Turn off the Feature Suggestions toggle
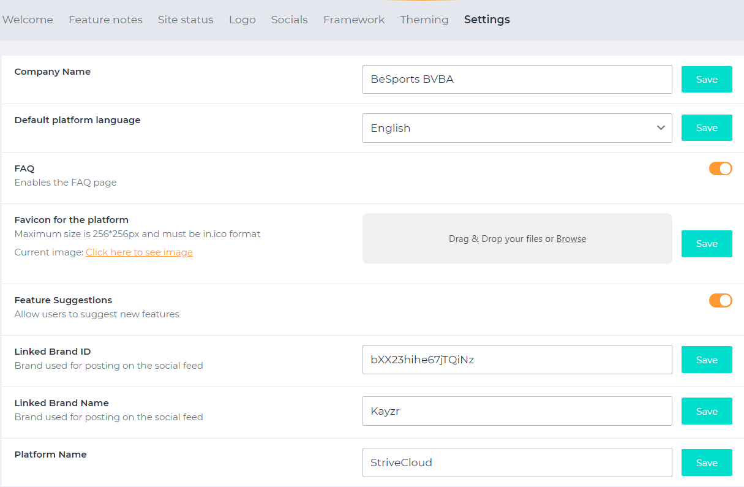Viewport: 744px width, 487px height. click(x=720, y=300)
